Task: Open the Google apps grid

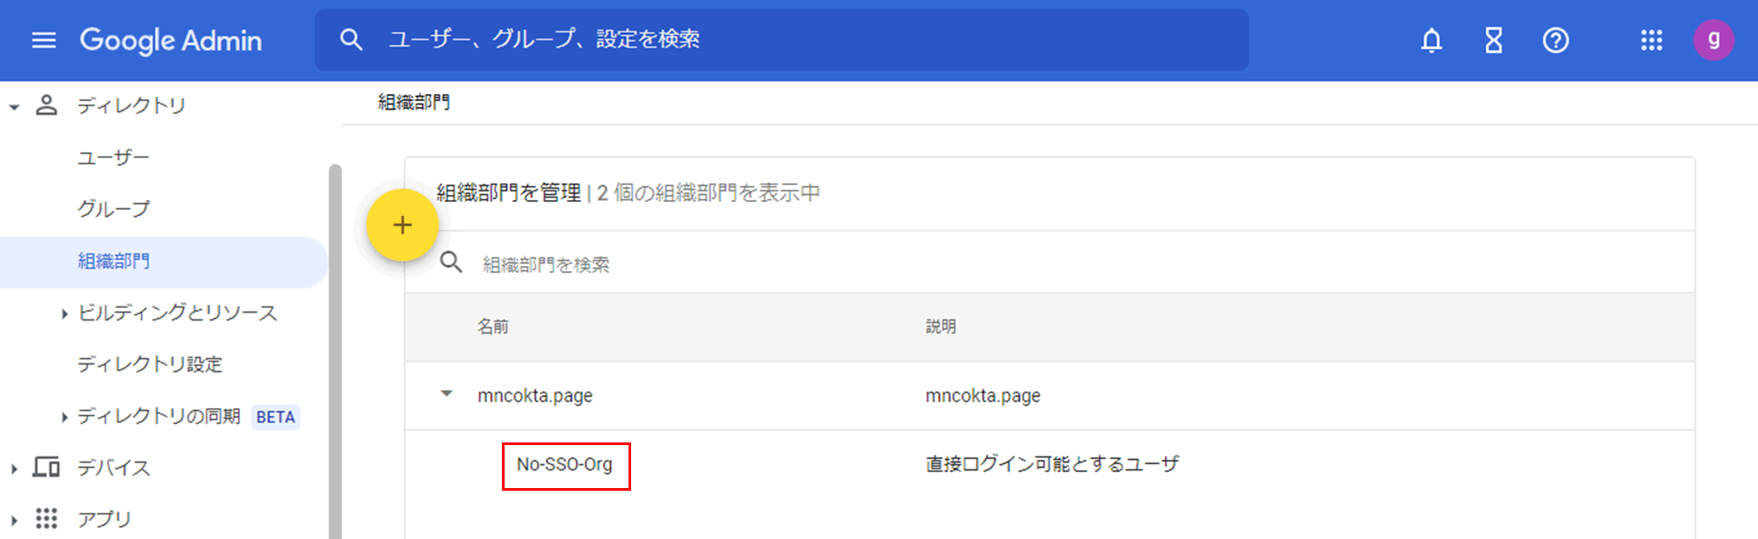Action: coord(1651,40)
